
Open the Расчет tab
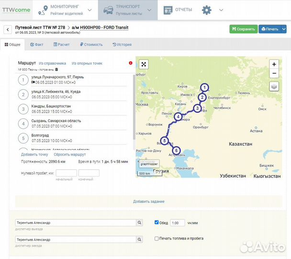coord(61,45)
